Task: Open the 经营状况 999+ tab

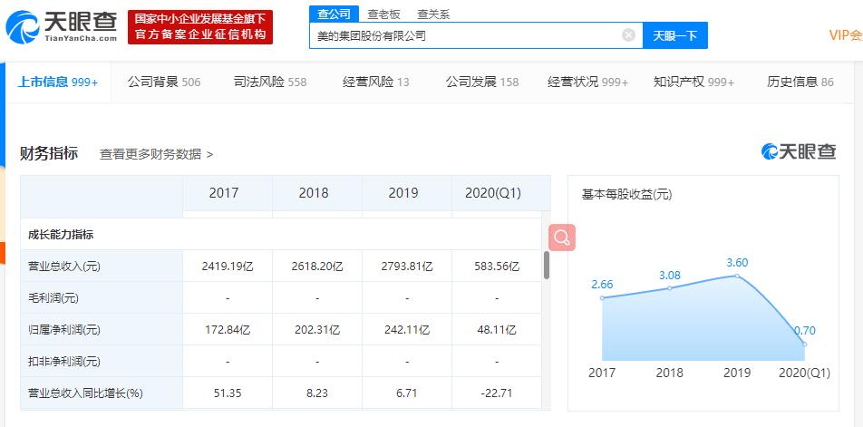Action: pyautogui.click(x=587, y=82)
